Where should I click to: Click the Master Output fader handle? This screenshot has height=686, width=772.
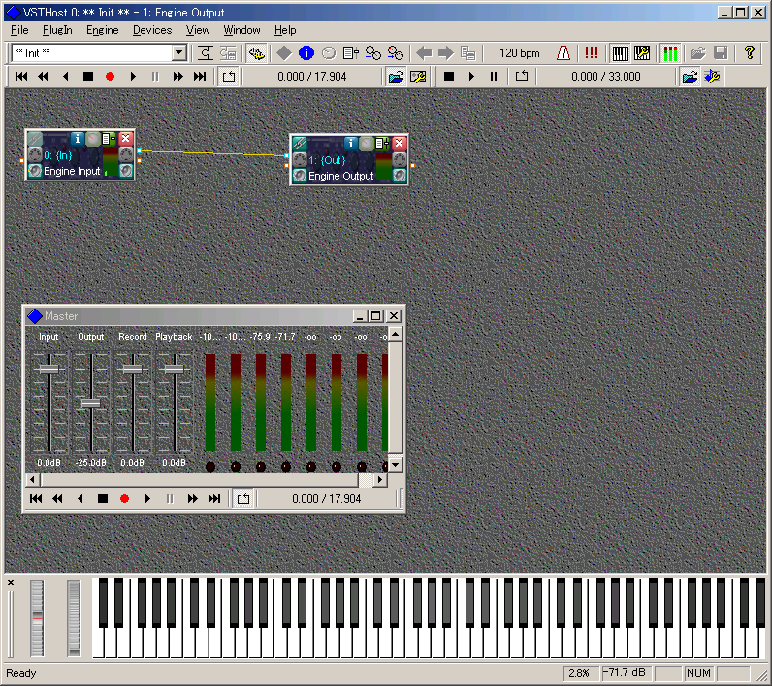pos(90,404)
